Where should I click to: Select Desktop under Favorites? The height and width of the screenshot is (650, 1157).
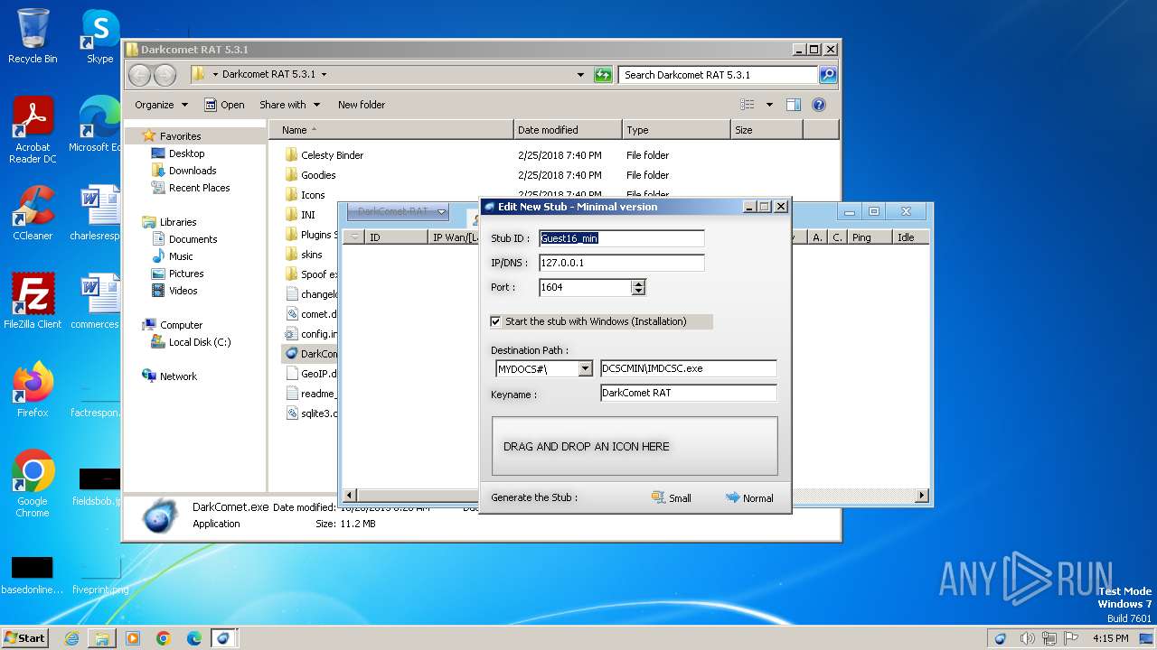pos(186,153)
